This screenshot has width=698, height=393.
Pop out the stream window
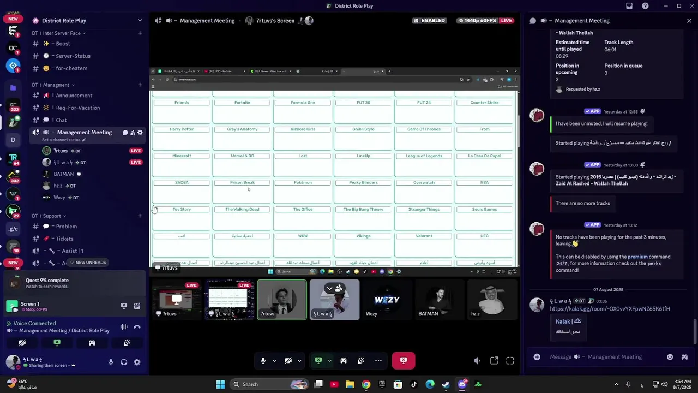(494, 360)
